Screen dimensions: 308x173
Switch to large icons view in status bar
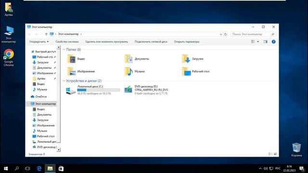[275, 154]
